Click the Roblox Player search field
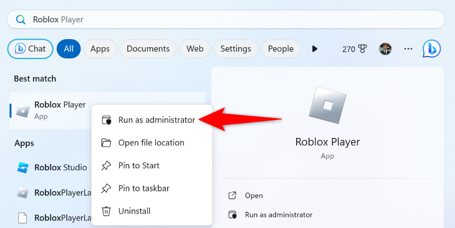Image resolution: width=455 pixels, height=228 pixels. pos(226,20)
